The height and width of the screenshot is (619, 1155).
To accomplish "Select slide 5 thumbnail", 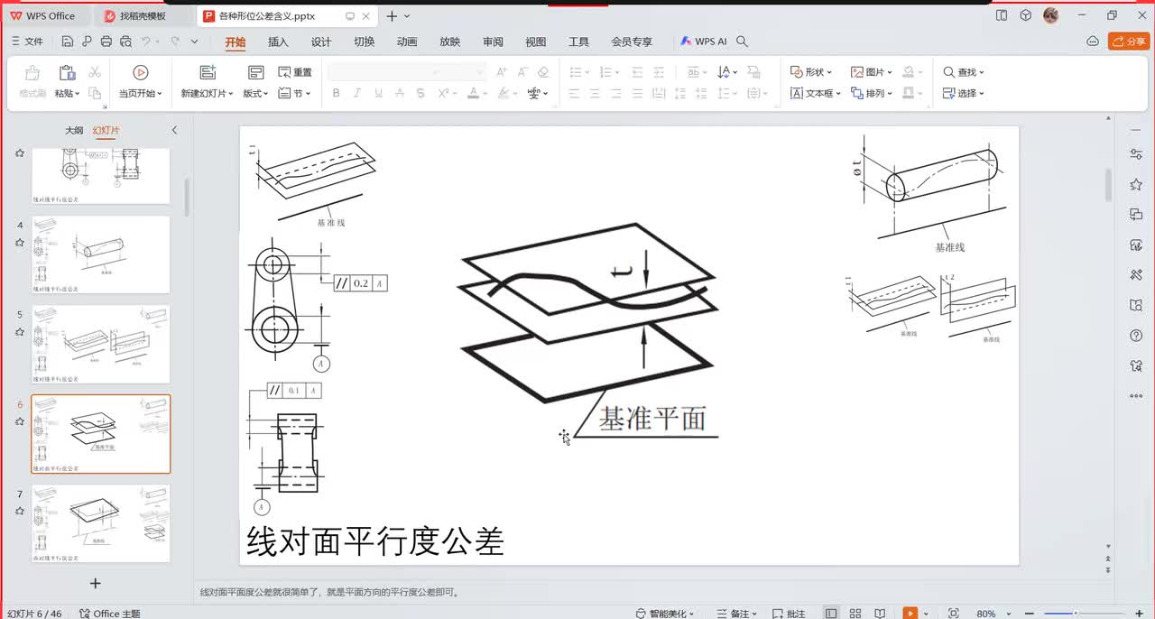I will pos(101,344).
